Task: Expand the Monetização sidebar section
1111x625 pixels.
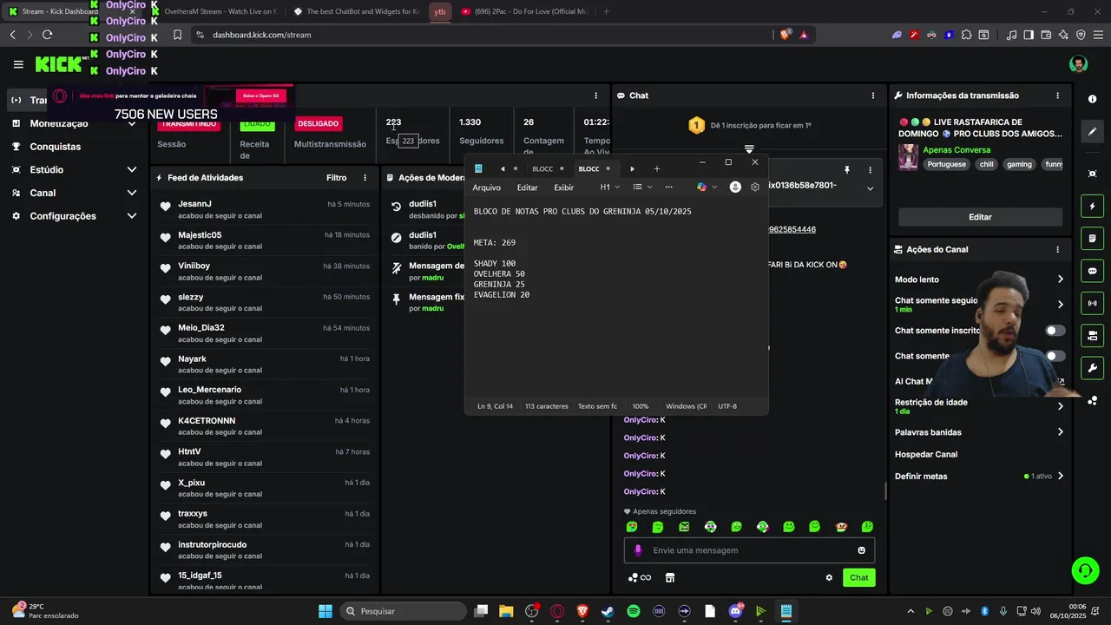Action: tap(132, 123)
